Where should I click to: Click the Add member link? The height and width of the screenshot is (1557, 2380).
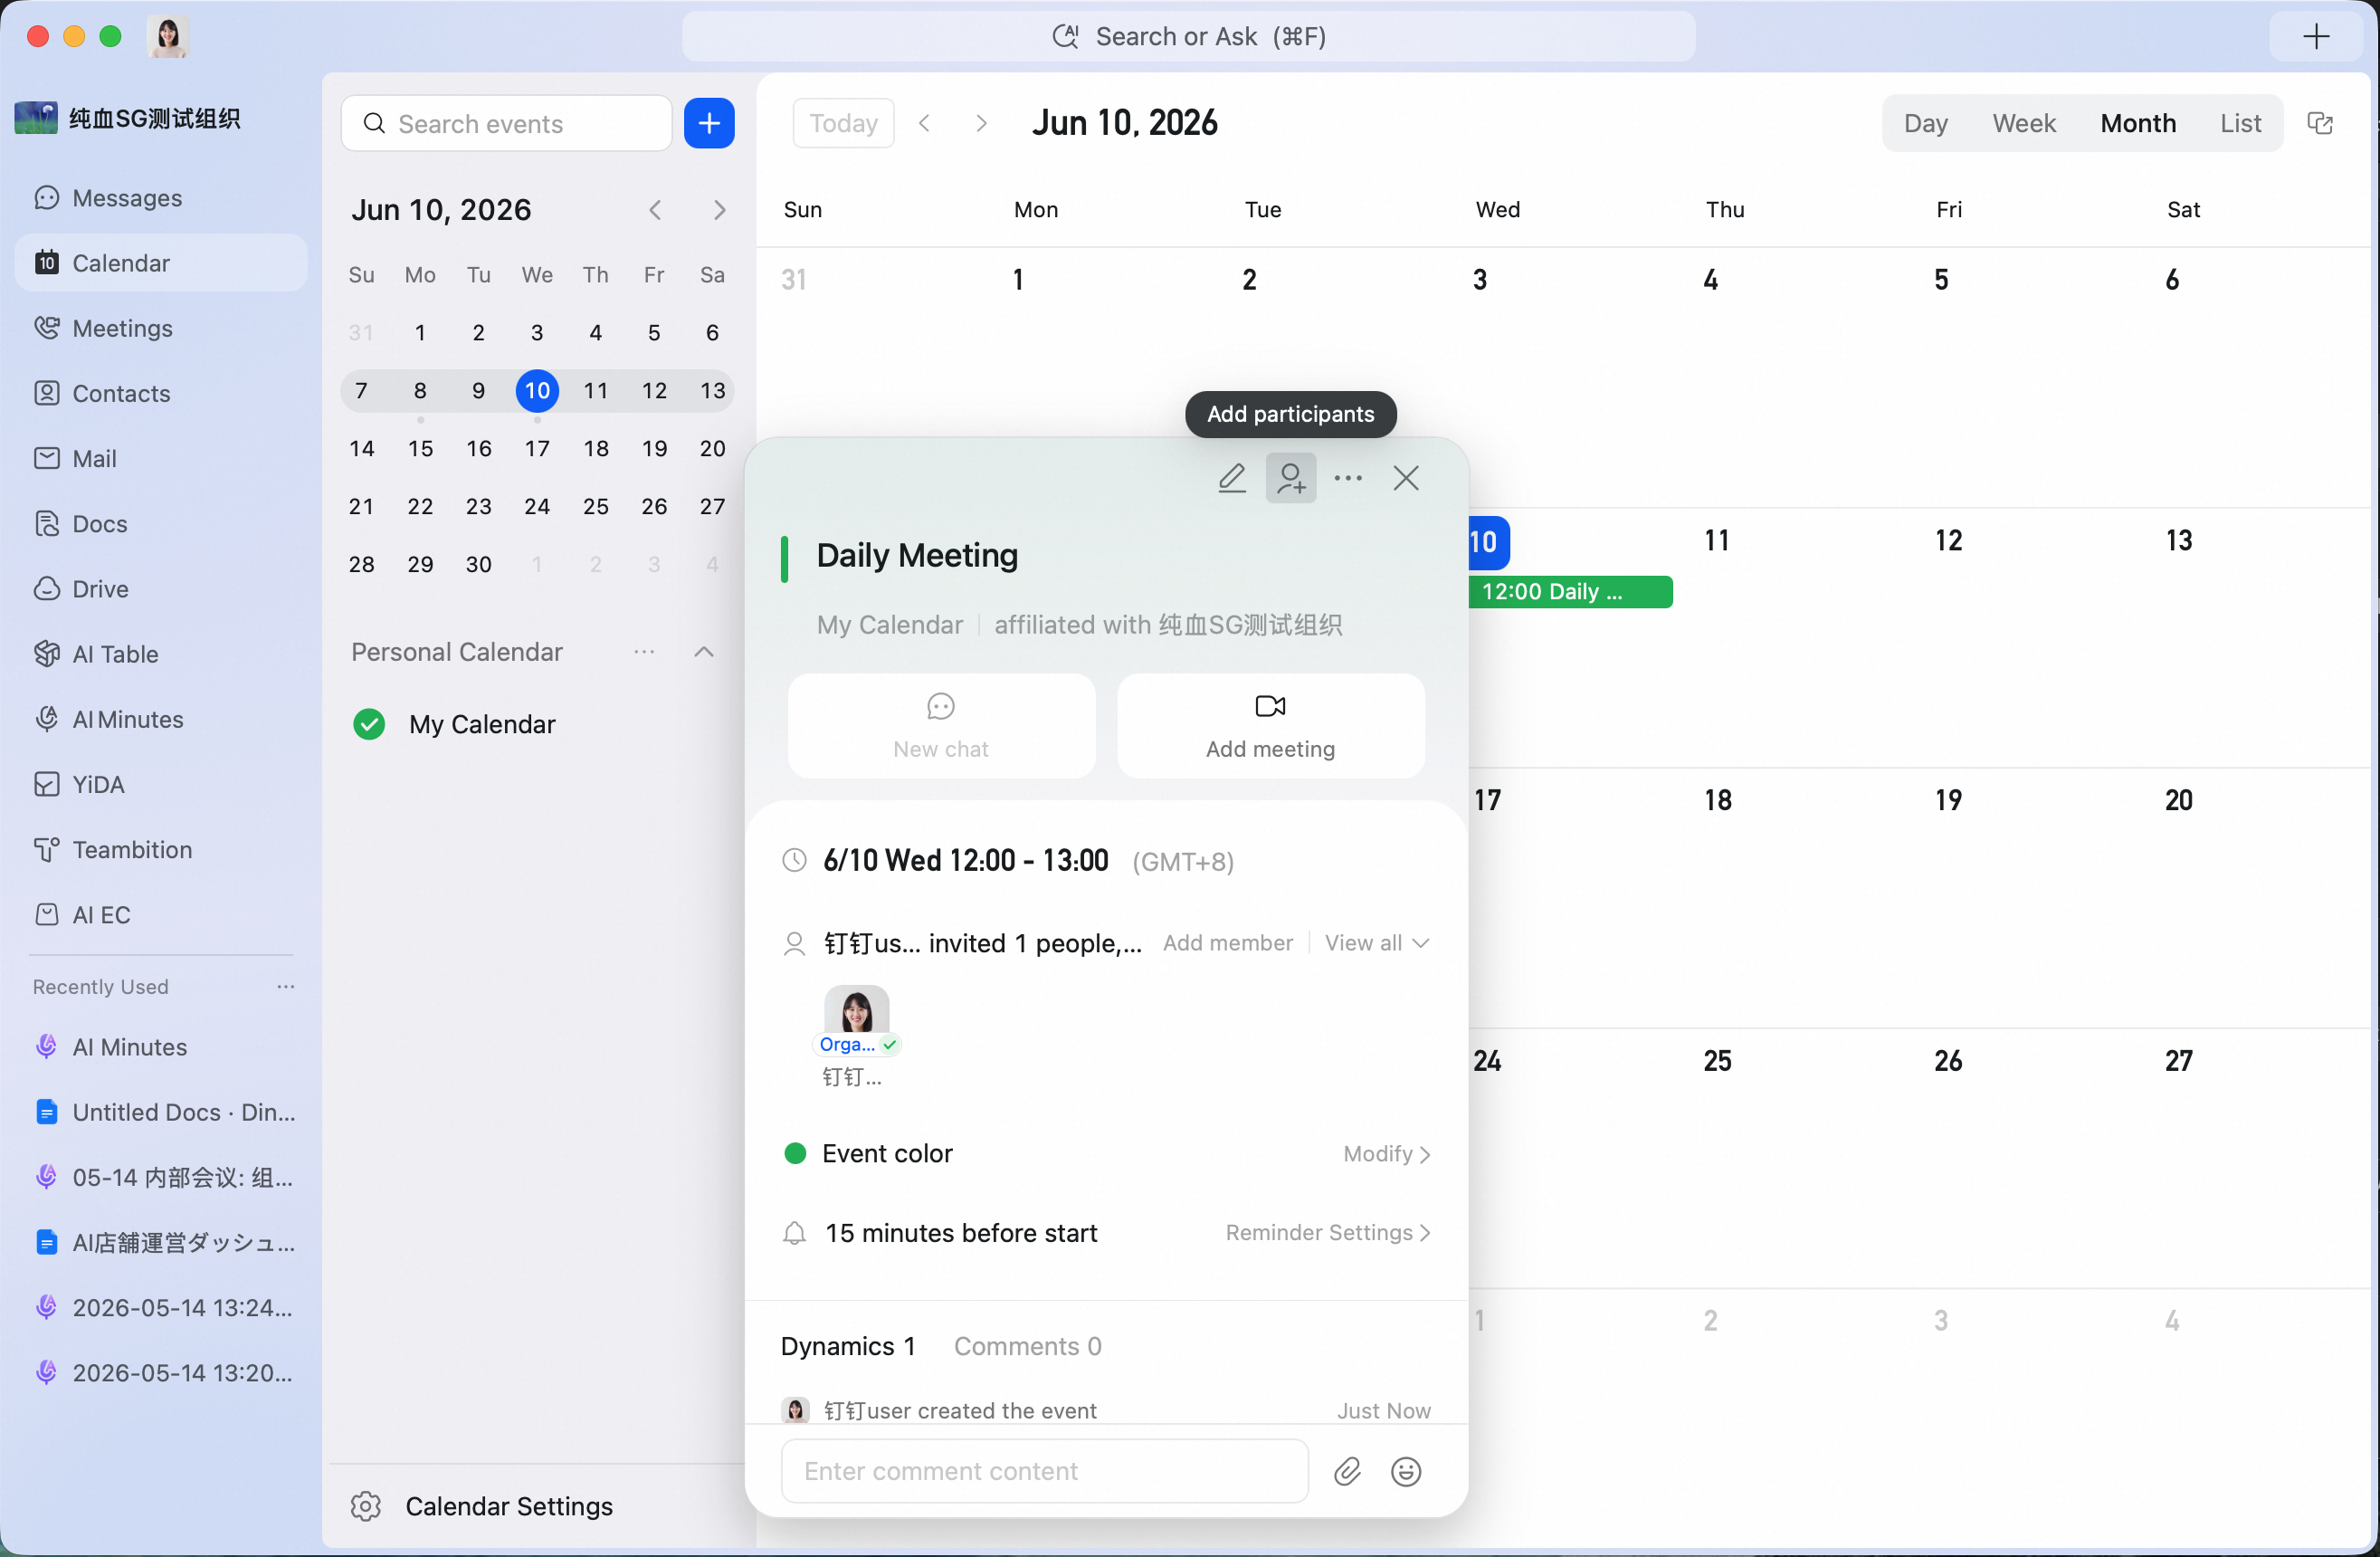pos(1228,943)
